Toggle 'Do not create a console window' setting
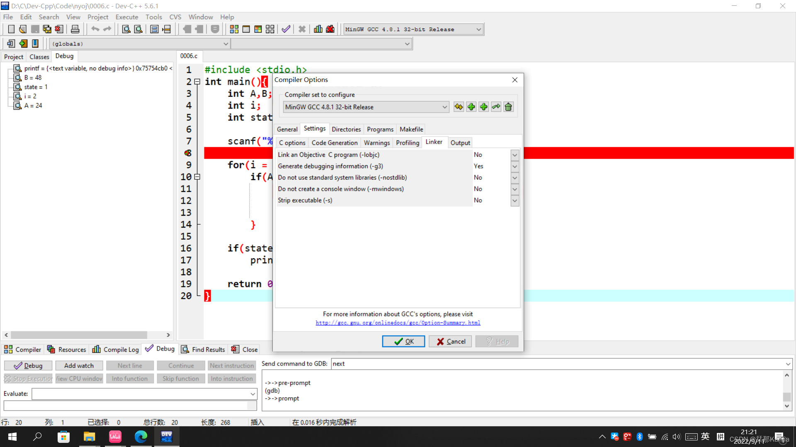Image resolution: width=796 pixels, height=447 pixels. tap(514, 189)
